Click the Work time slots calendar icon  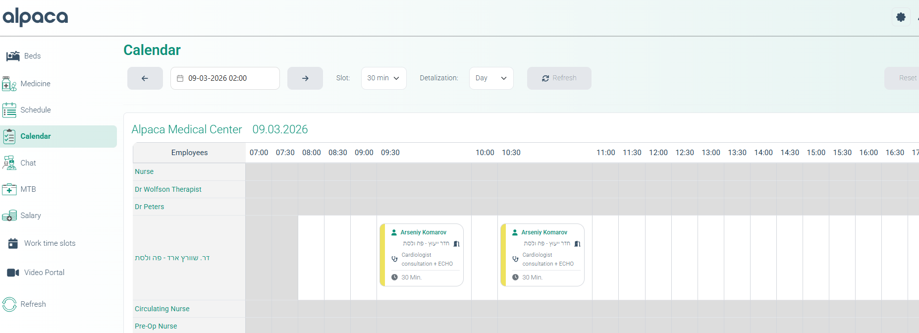pyautogui.click(x=13, y=243)
